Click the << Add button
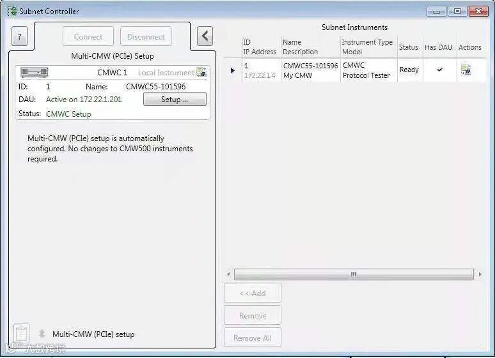This screenshot has width=495, height=358. tap(253, 293)
